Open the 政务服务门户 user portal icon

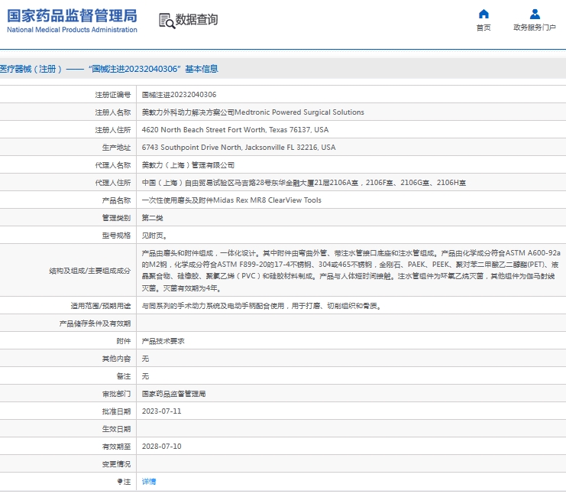pyautogui.click(x=535, y=14)
